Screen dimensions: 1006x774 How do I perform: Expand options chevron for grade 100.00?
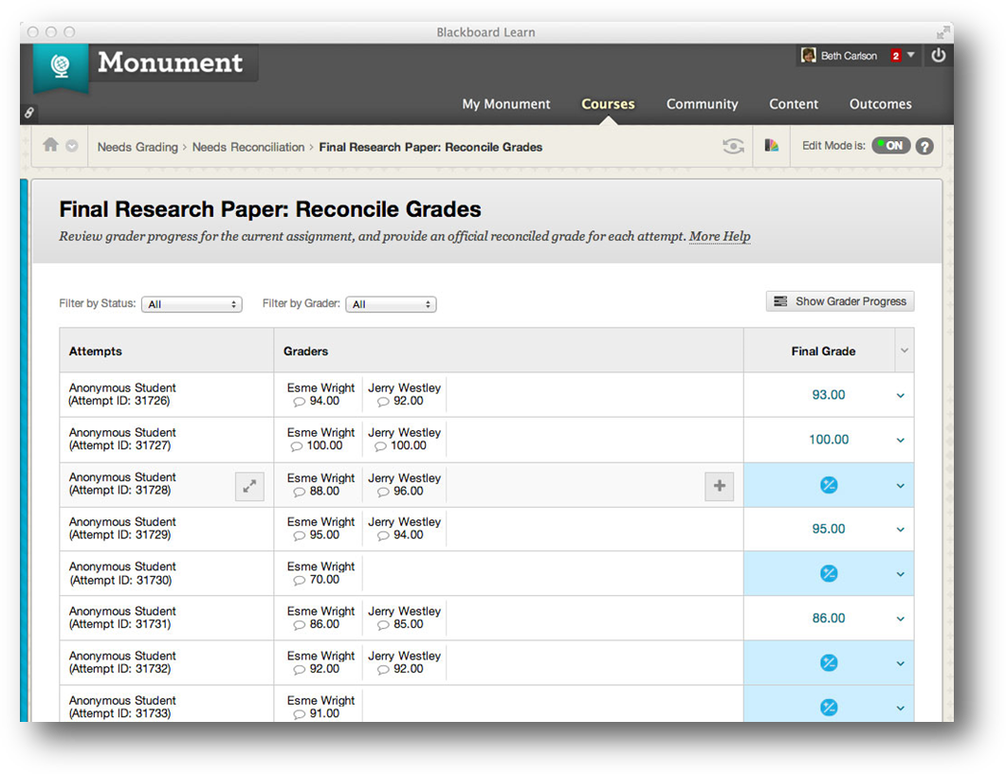tap(900, 441)
